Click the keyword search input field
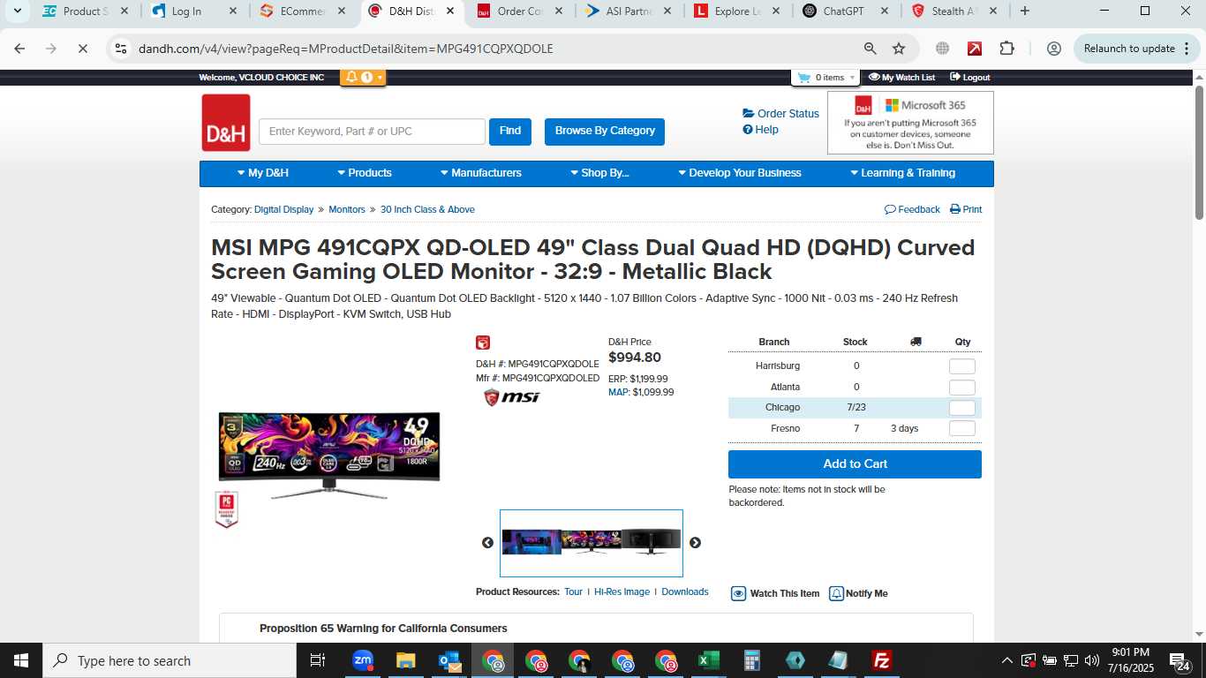1206x678 pixels. point(372,132)
